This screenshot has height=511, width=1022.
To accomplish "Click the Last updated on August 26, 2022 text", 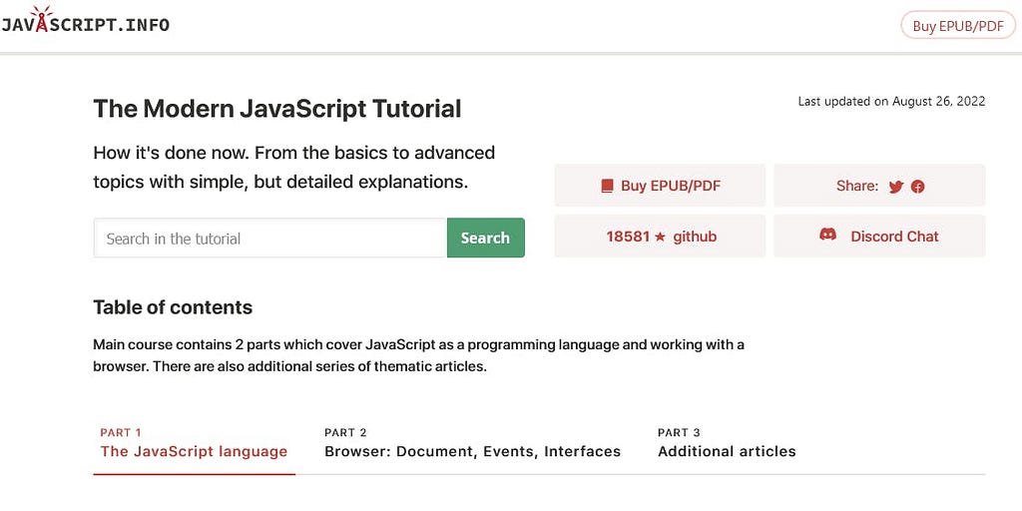I will [x=891, y=102].
